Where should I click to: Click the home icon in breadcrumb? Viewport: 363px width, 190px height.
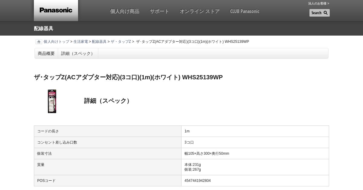click(x=39, y=42)
